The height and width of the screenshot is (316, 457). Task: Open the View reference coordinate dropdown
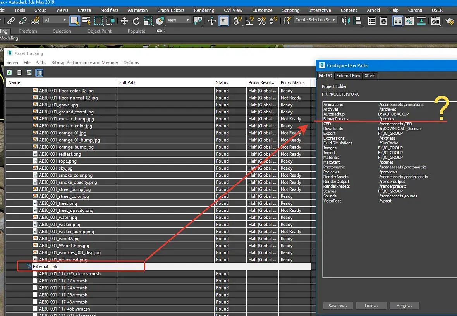tap(179, 20)
